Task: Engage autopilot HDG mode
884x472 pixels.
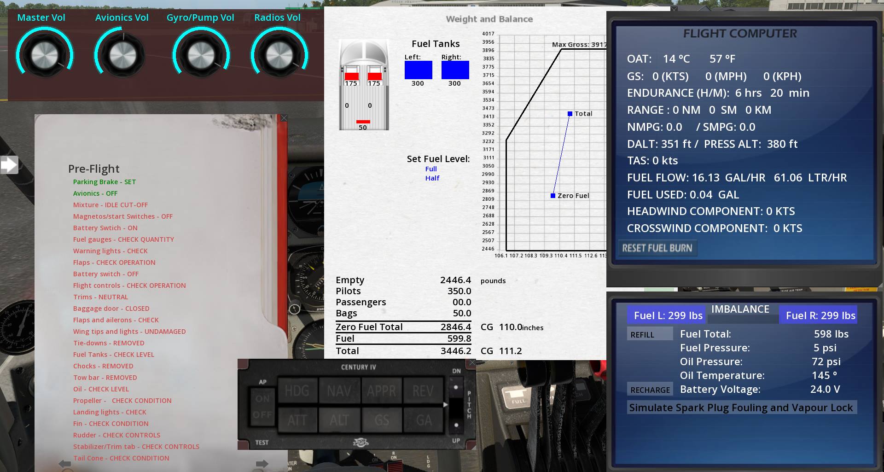Action: tap(297, 391)
